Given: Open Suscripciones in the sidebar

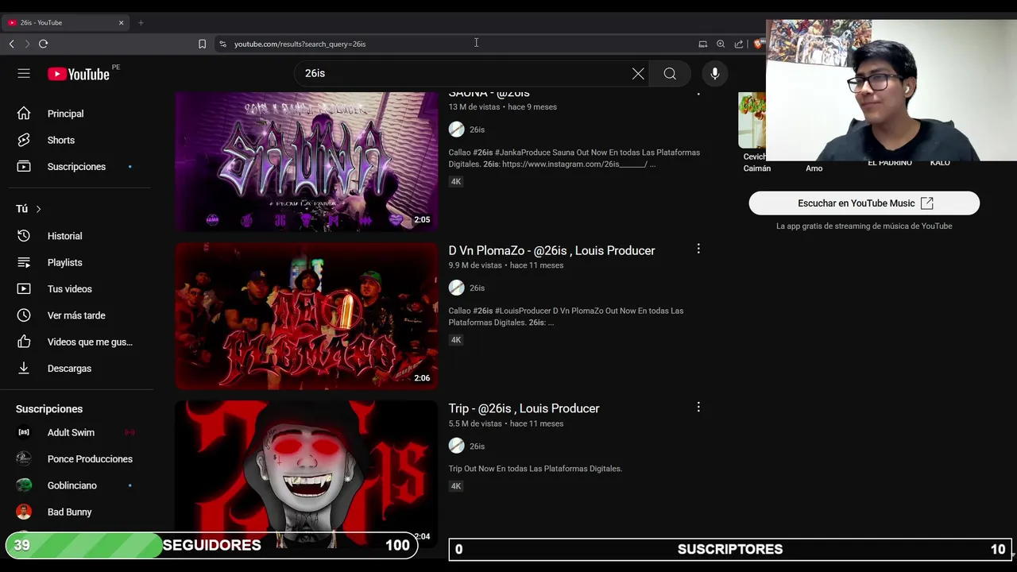Looking at the screenshot, I should 78,167.
